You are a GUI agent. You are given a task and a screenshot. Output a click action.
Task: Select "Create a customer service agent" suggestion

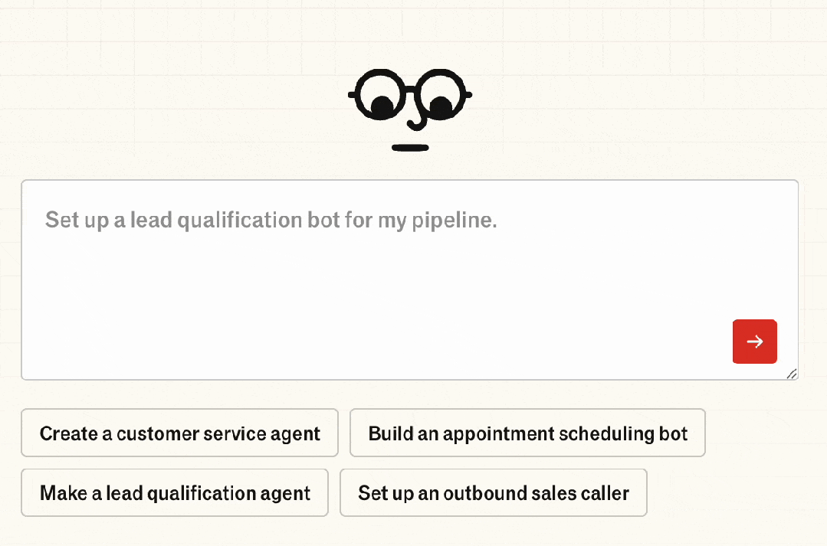click(179, 433)
